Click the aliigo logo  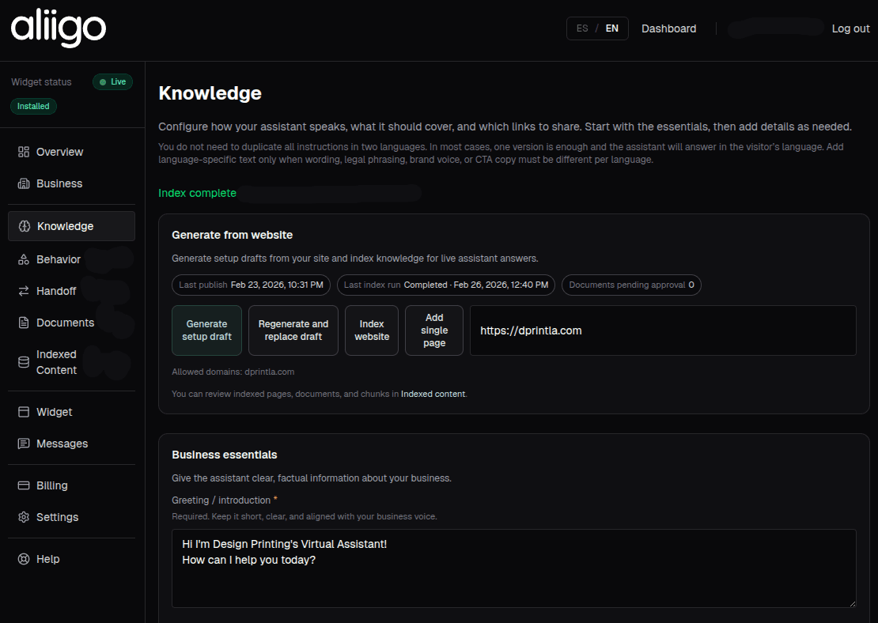coord(58,28)
